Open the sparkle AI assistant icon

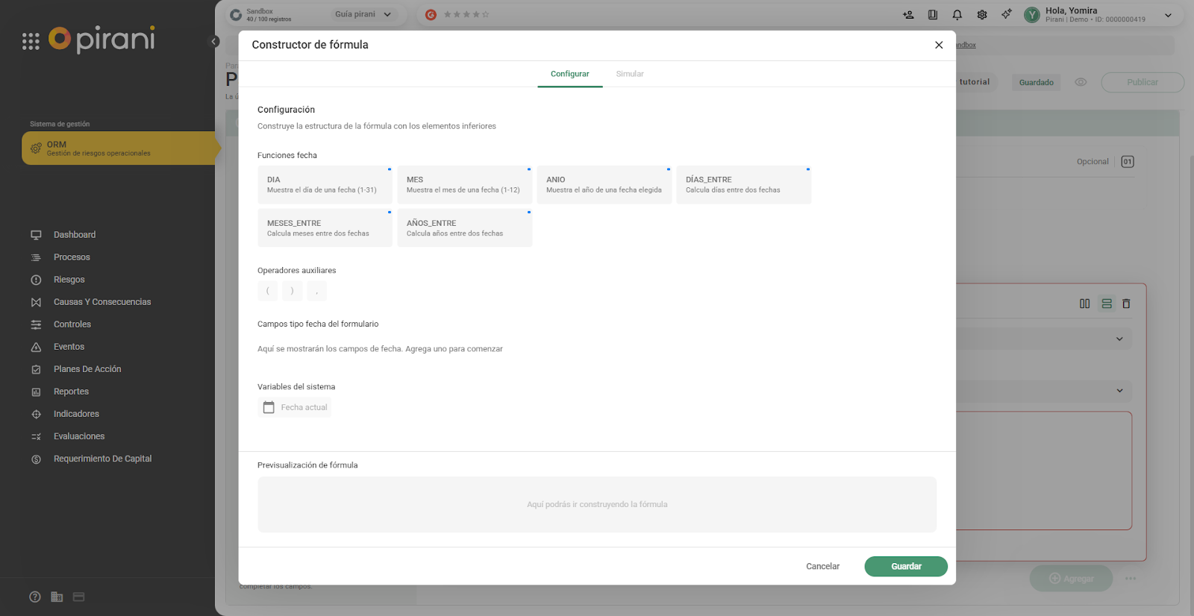[x=1006, y=14]
